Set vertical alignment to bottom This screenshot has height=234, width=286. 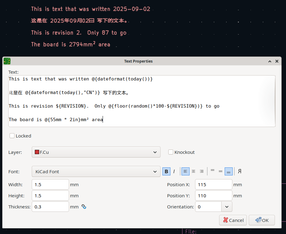(229, 171)
